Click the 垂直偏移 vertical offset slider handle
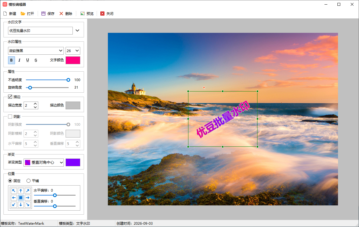Viewport: 359px width, 227px height. click(55, 206)
